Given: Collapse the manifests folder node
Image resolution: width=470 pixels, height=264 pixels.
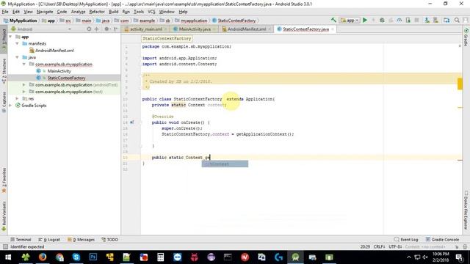Looking at the screenshot, I should 18,43.
